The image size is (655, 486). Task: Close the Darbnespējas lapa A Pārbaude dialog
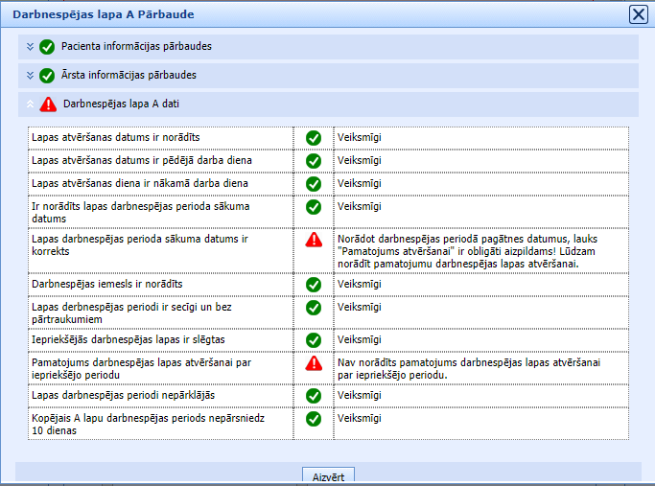tap(638, 13)
